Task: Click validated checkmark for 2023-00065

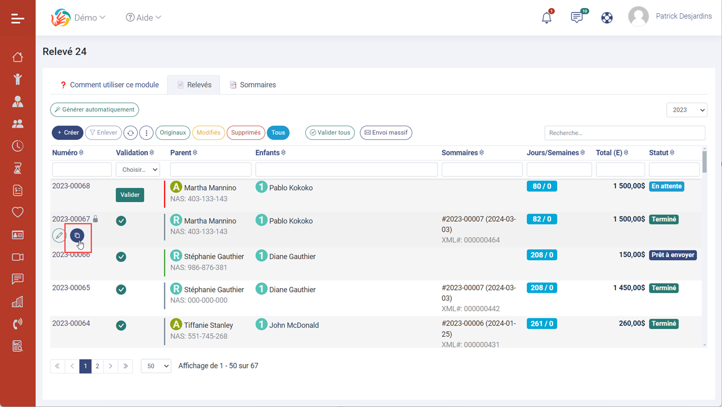Action: coord(121,290)
